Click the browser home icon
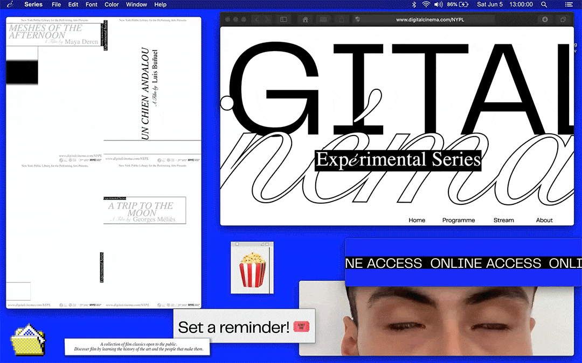The height and width of the screenshot is (363, 582). point(305,19)
